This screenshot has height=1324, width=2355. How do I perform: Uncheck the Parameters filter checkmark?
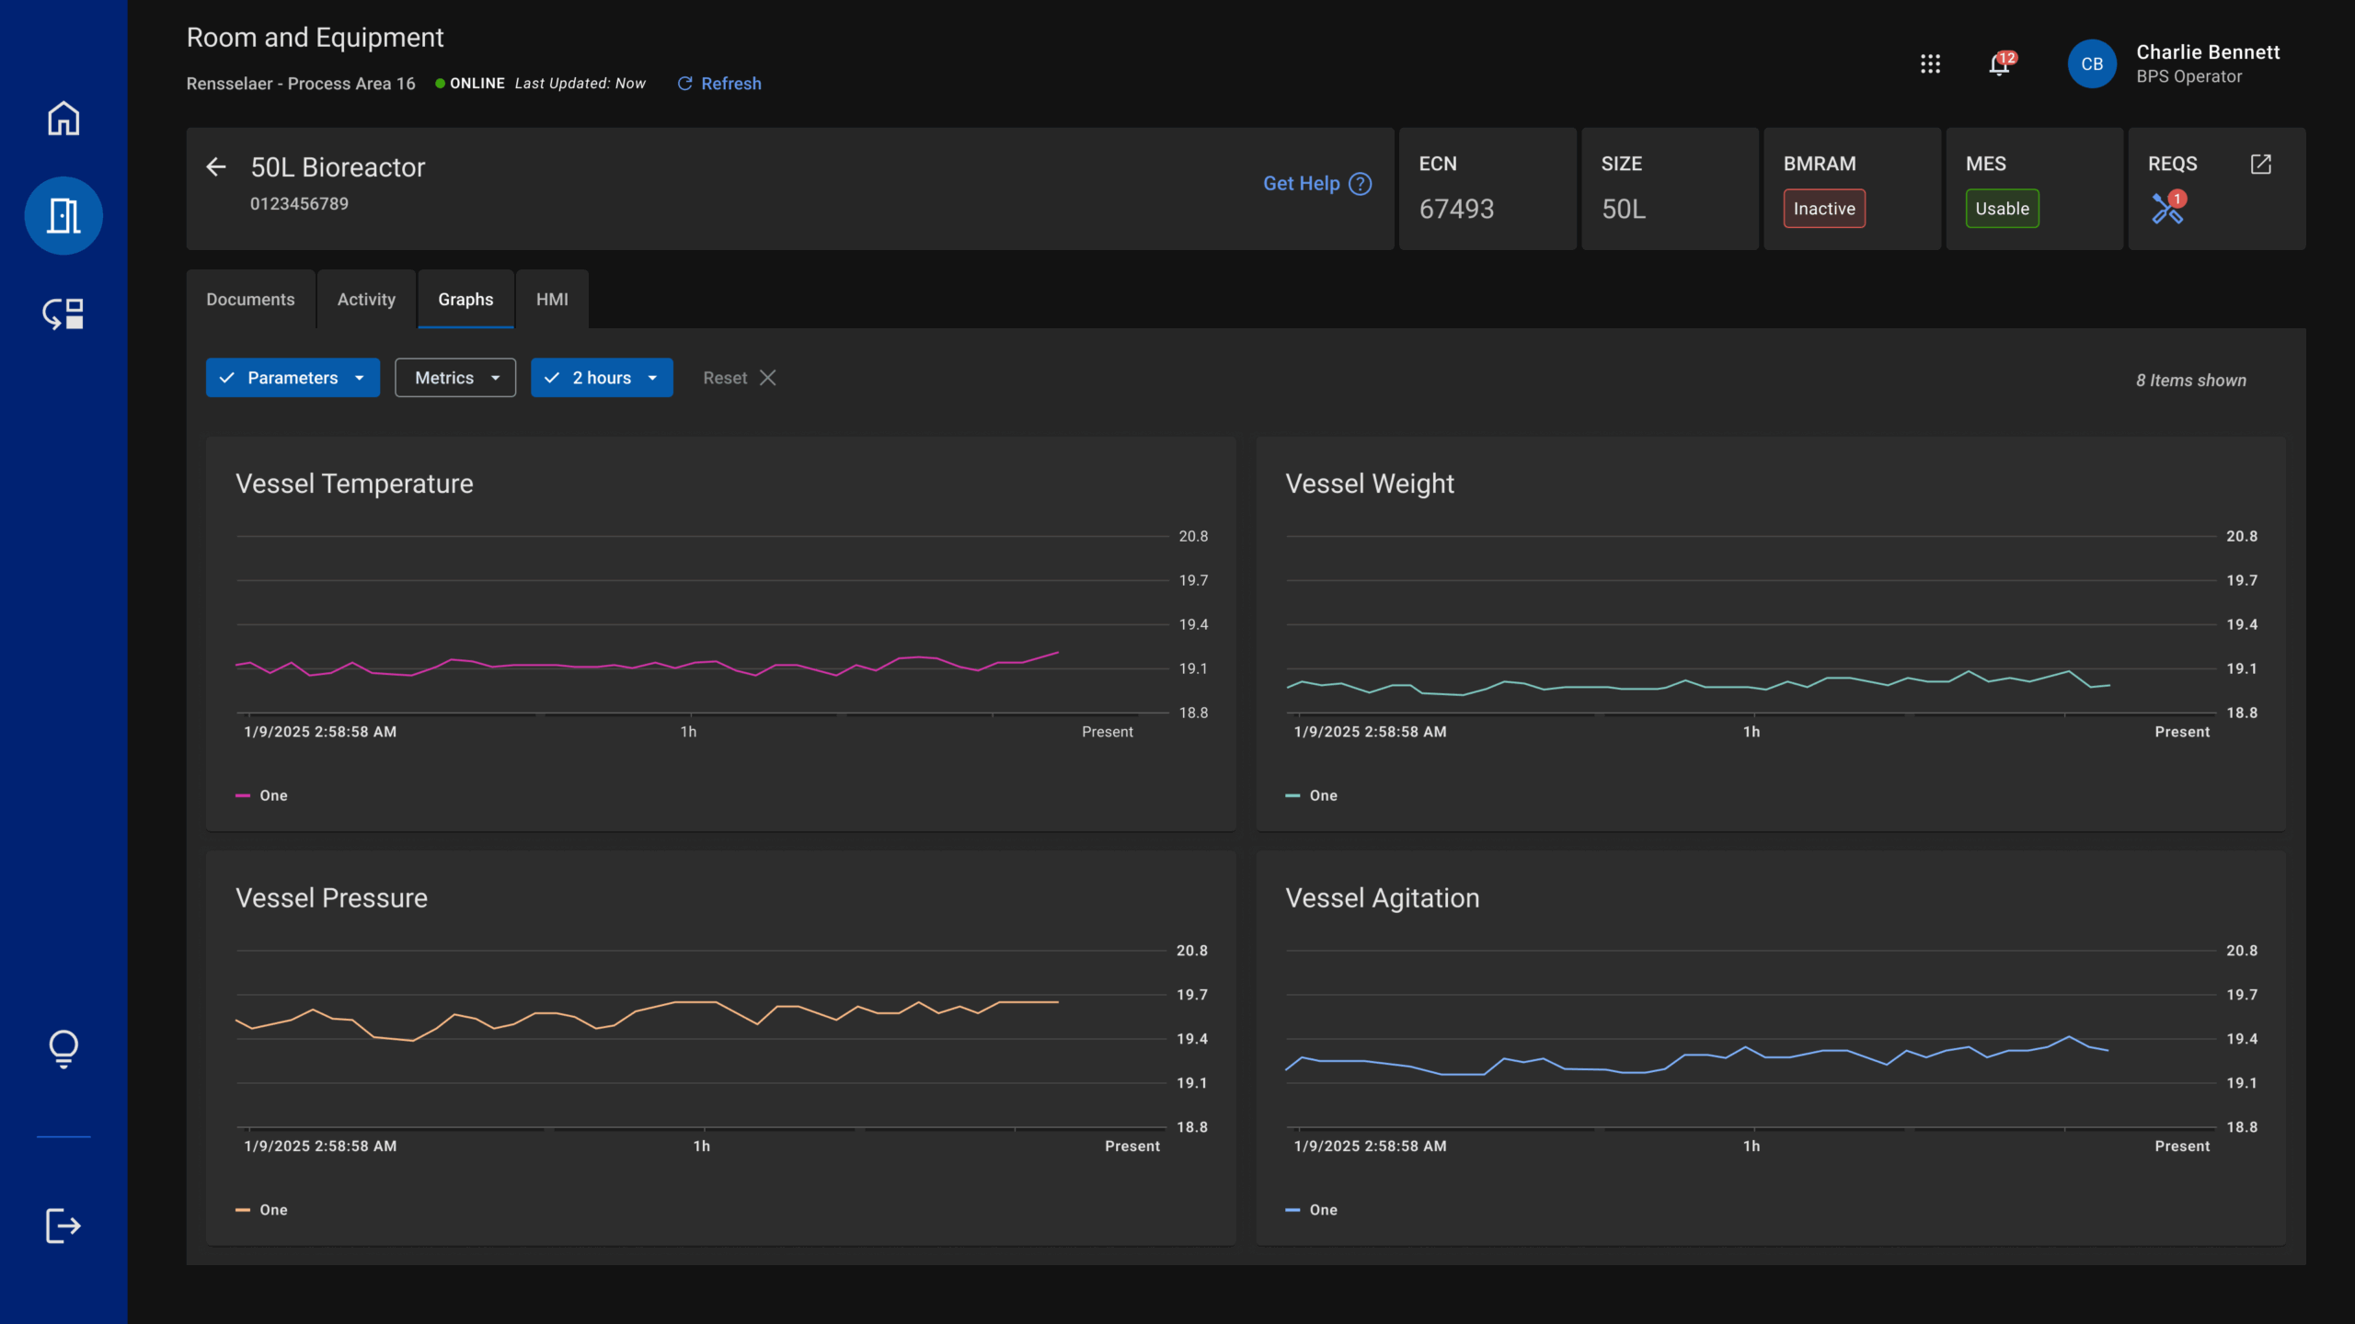pos(226,377)
